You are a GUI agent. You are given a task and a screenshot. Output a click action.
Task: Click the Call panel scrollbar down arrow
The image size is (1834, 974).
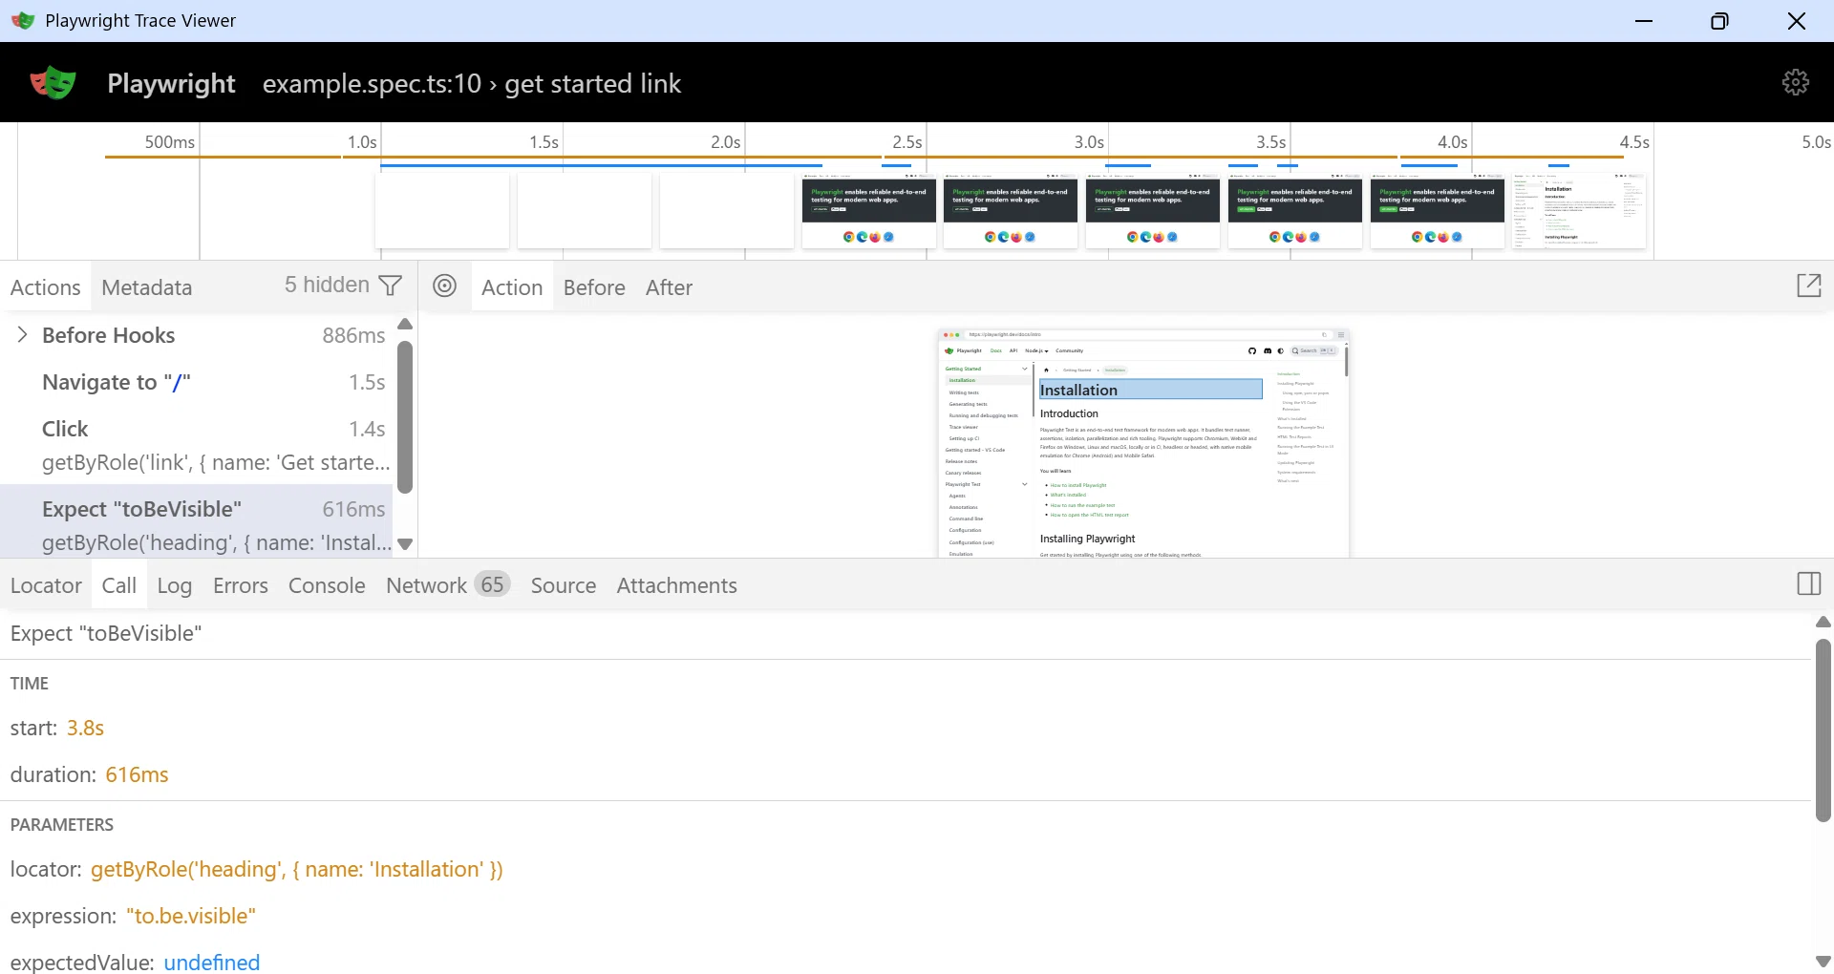(x=1823, y=962)
